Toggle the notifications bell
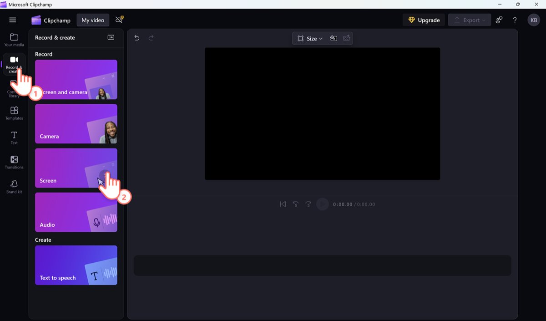This screenshot has width=546, height=321. 119,20
